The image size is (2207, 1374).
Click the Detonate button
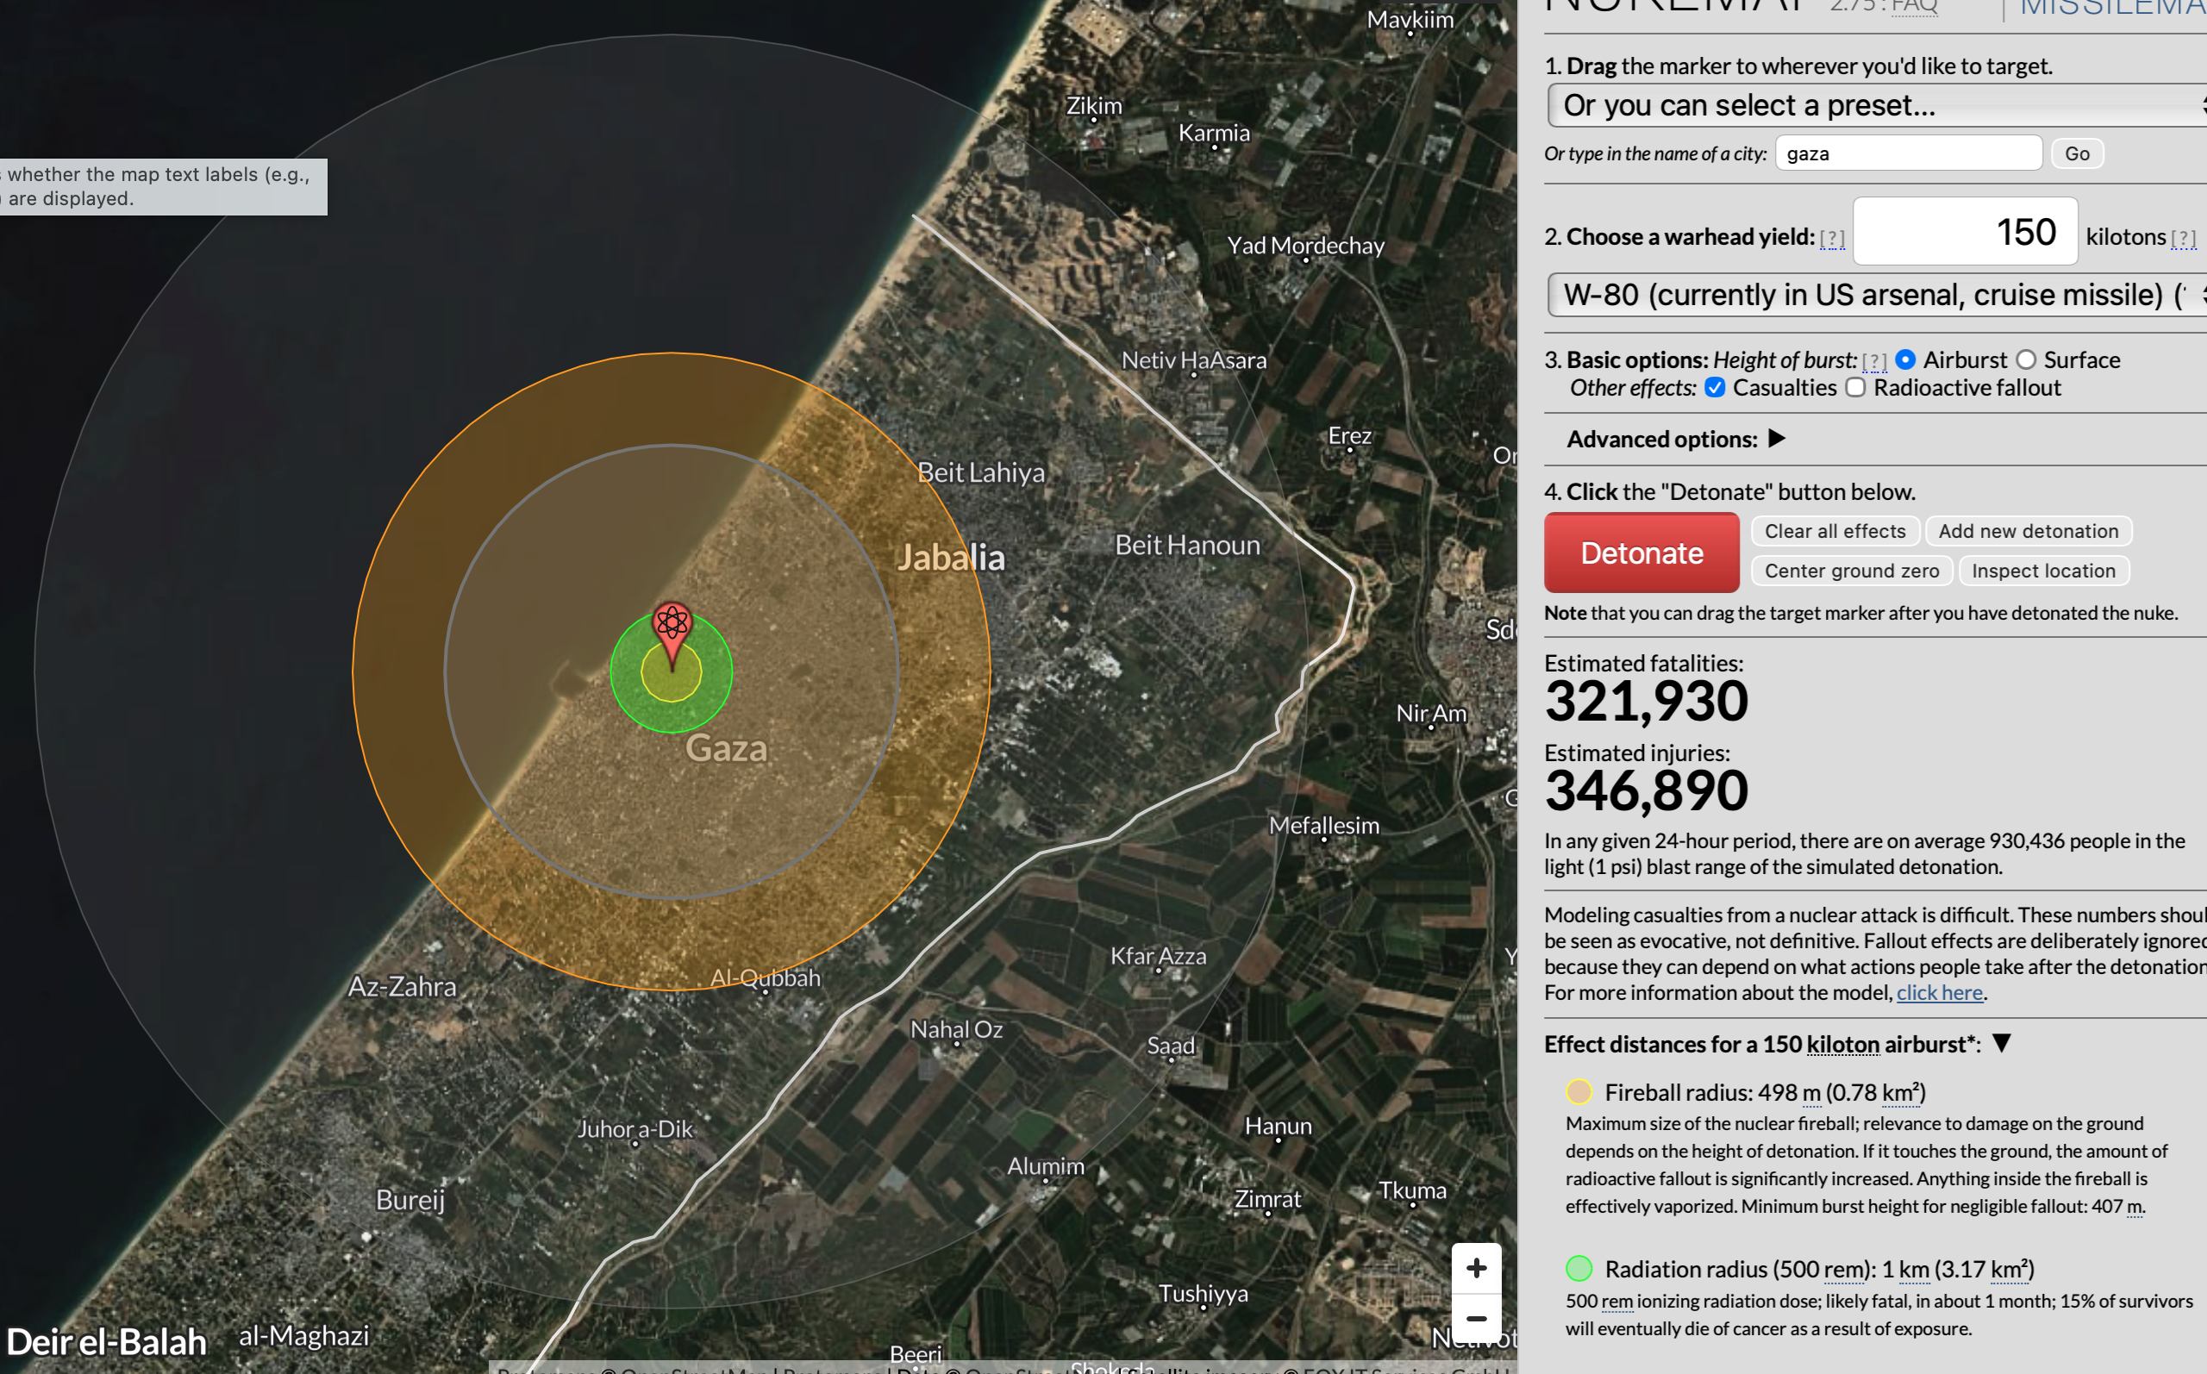[1641, 553]
